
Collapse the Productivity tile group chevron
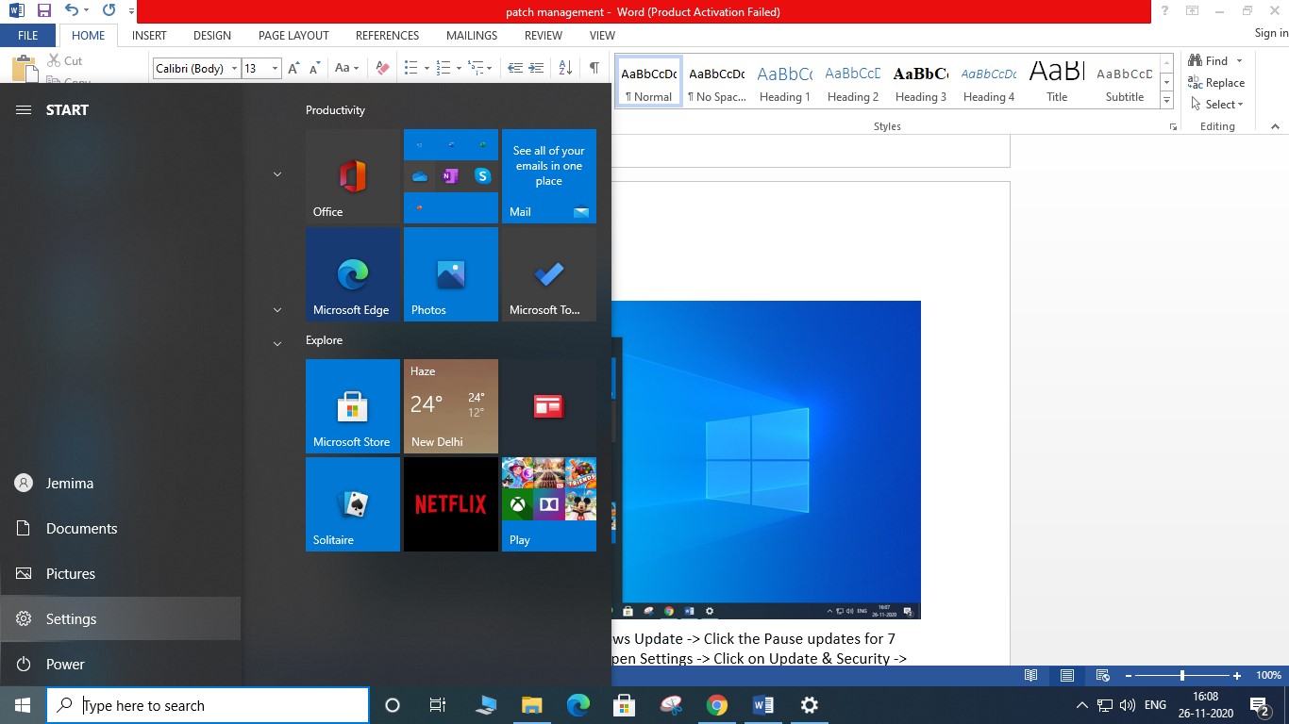pos(277,174)
